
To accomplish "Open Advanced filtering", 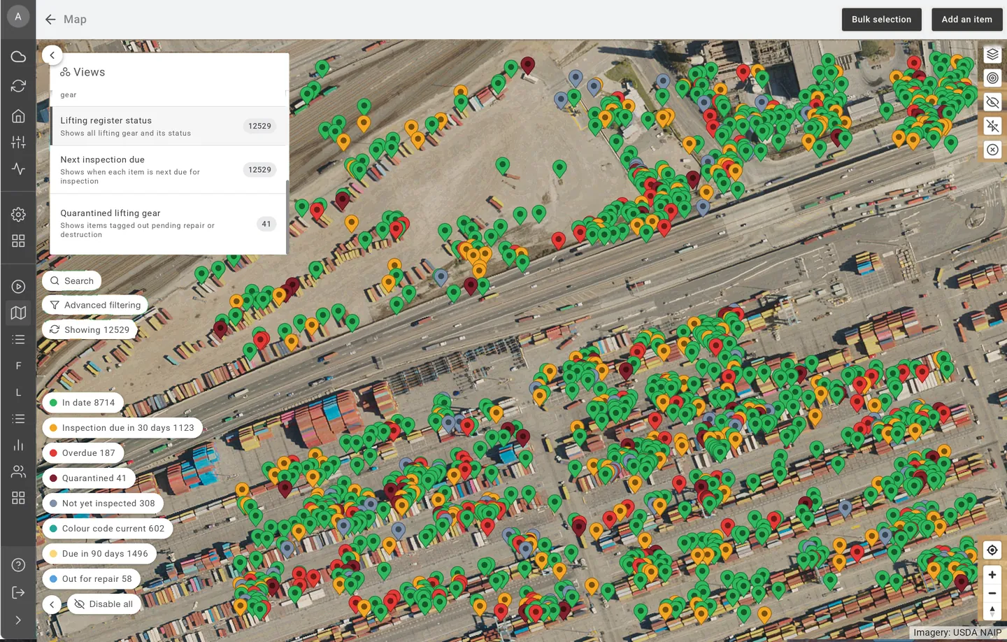I will coord(95,306).
